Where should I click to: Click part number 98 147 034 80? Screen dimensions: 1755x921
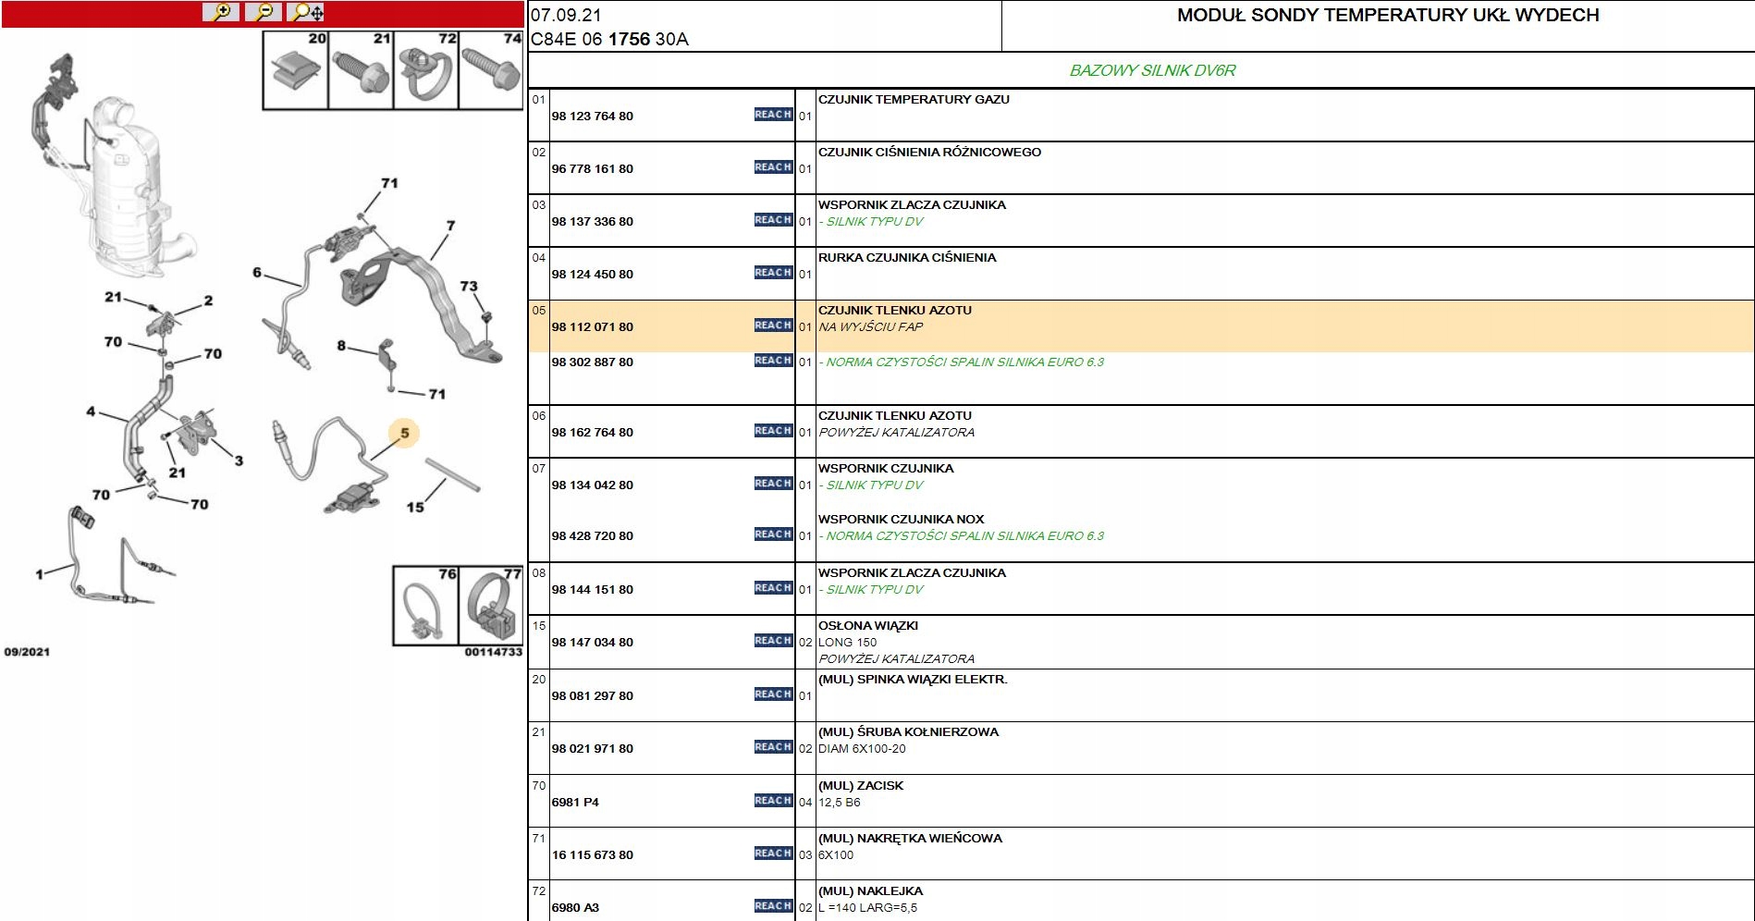593,643
